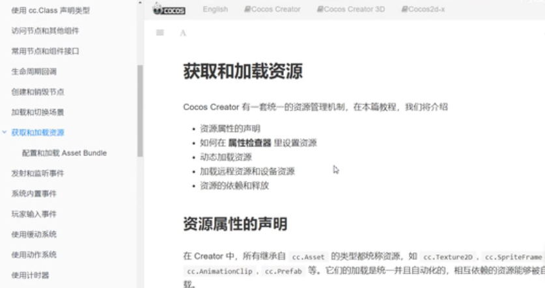Open '发射和监听事件' in sidebar
The width and height of the screenshot is (545, 288).
point(38,173)
